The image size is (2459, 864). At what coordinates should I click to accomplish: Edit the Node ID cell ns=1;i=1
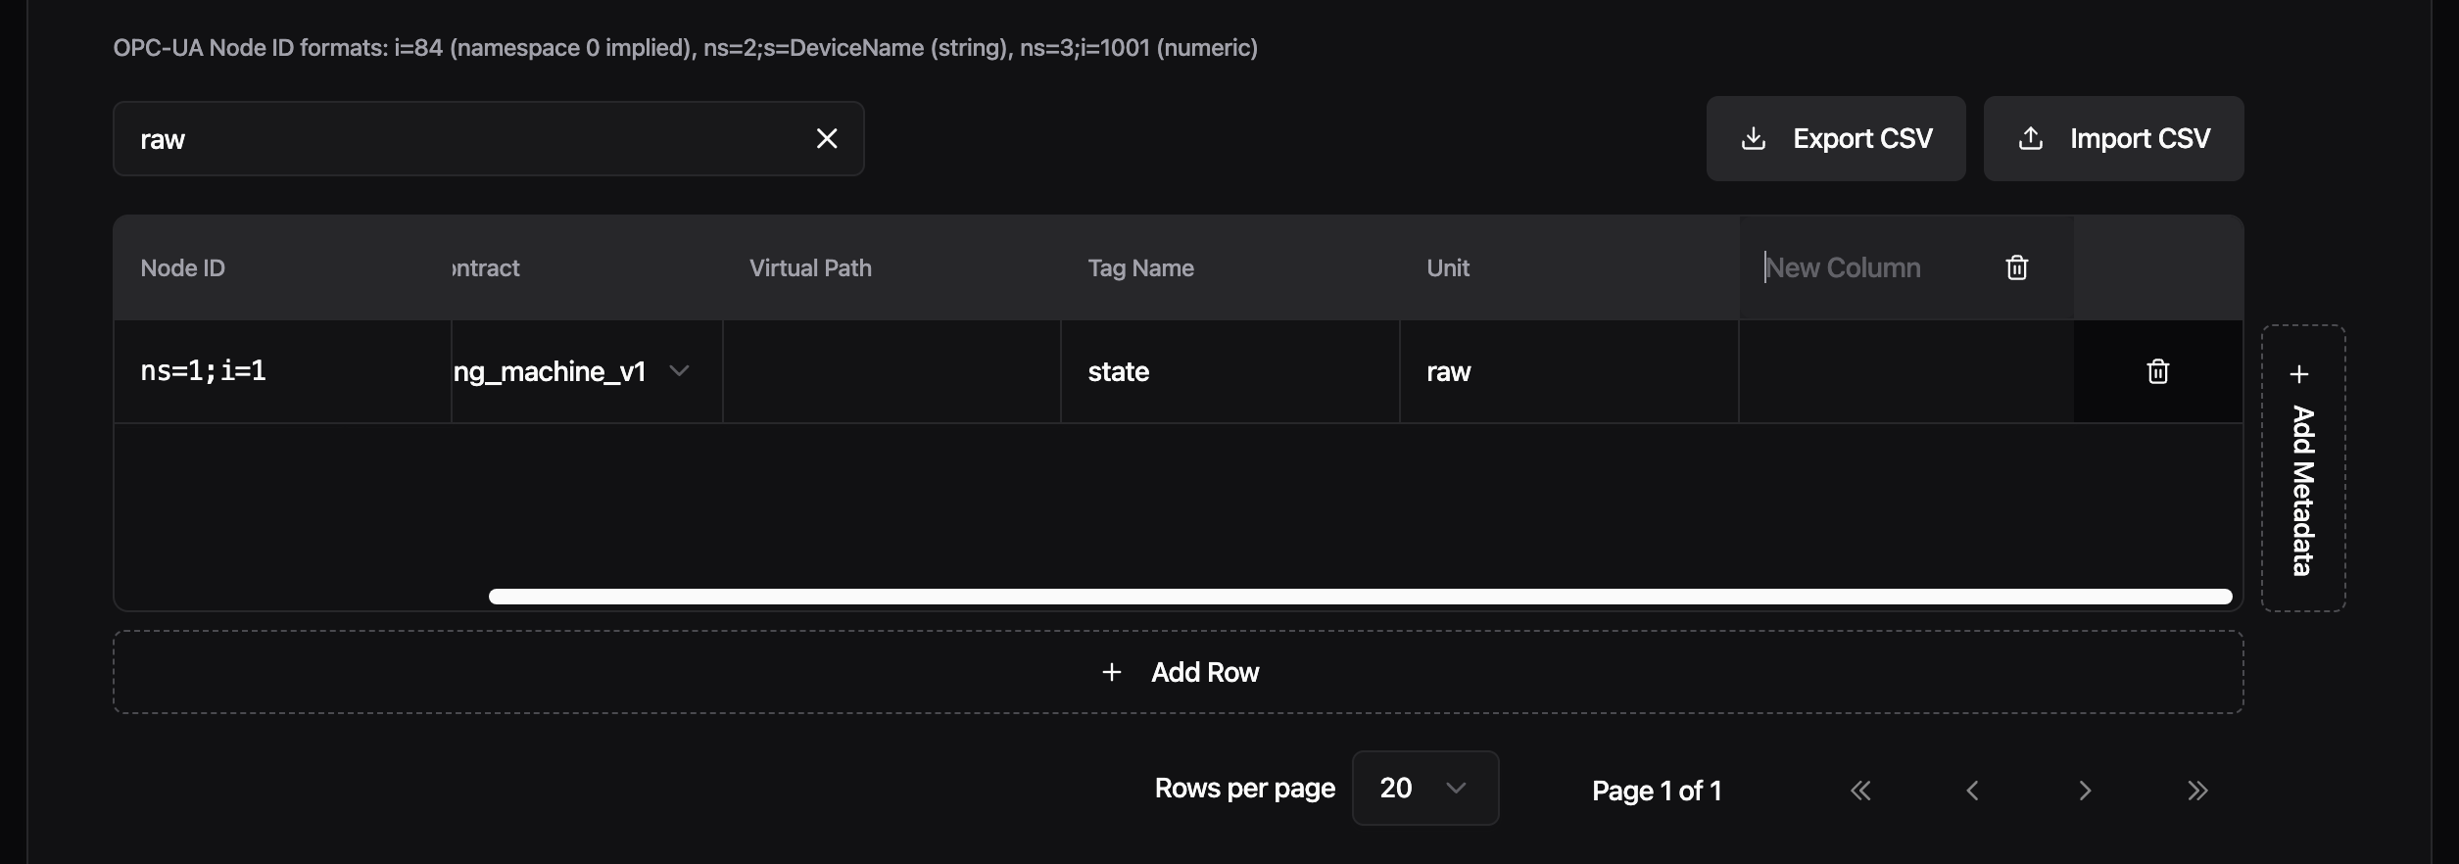[282, 371]
